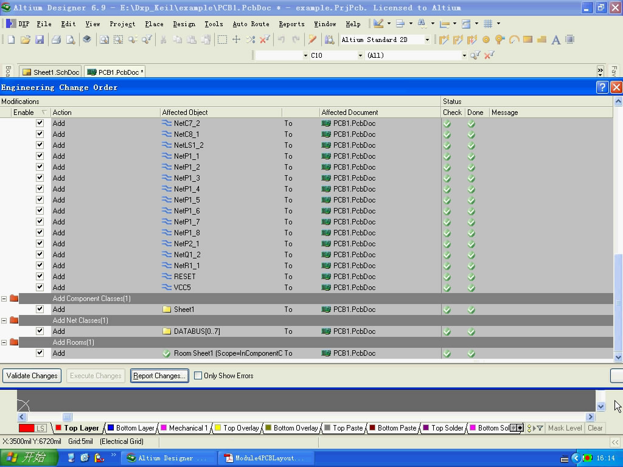Click the Clear button near the layer tabs
623x467 pixels.
pyautogui.click(x=595, y=427)
